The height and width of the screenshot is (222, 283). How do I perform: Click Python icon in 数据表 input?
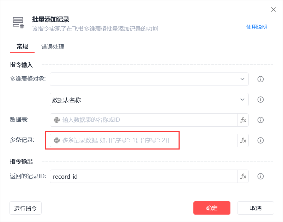coord(56,120)
